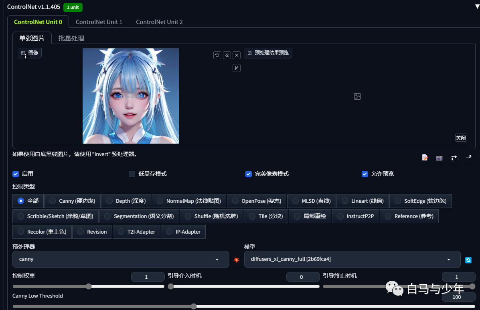This screenshot has height=310, width=480.
Task: Click the curved arrow send-dimensions icon
Action: [469, 157]
